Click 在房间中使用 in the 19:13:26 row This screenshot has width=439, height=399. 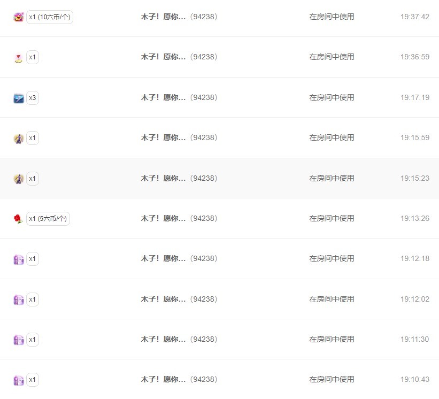coord(332,218)
